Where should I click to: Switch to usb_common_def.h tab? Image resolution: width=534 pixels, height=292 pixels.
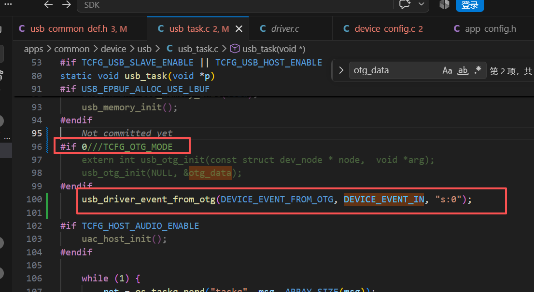pos(73,29)
